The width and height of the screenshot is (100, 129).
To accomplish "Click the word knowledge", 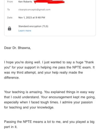I will (x=46, y=107).
